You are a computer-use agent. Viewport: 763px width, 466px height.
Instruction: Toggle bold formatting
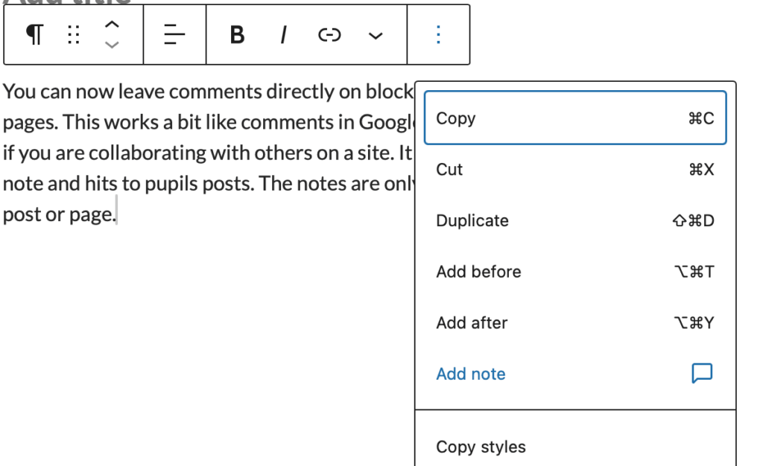click(237, 34)
